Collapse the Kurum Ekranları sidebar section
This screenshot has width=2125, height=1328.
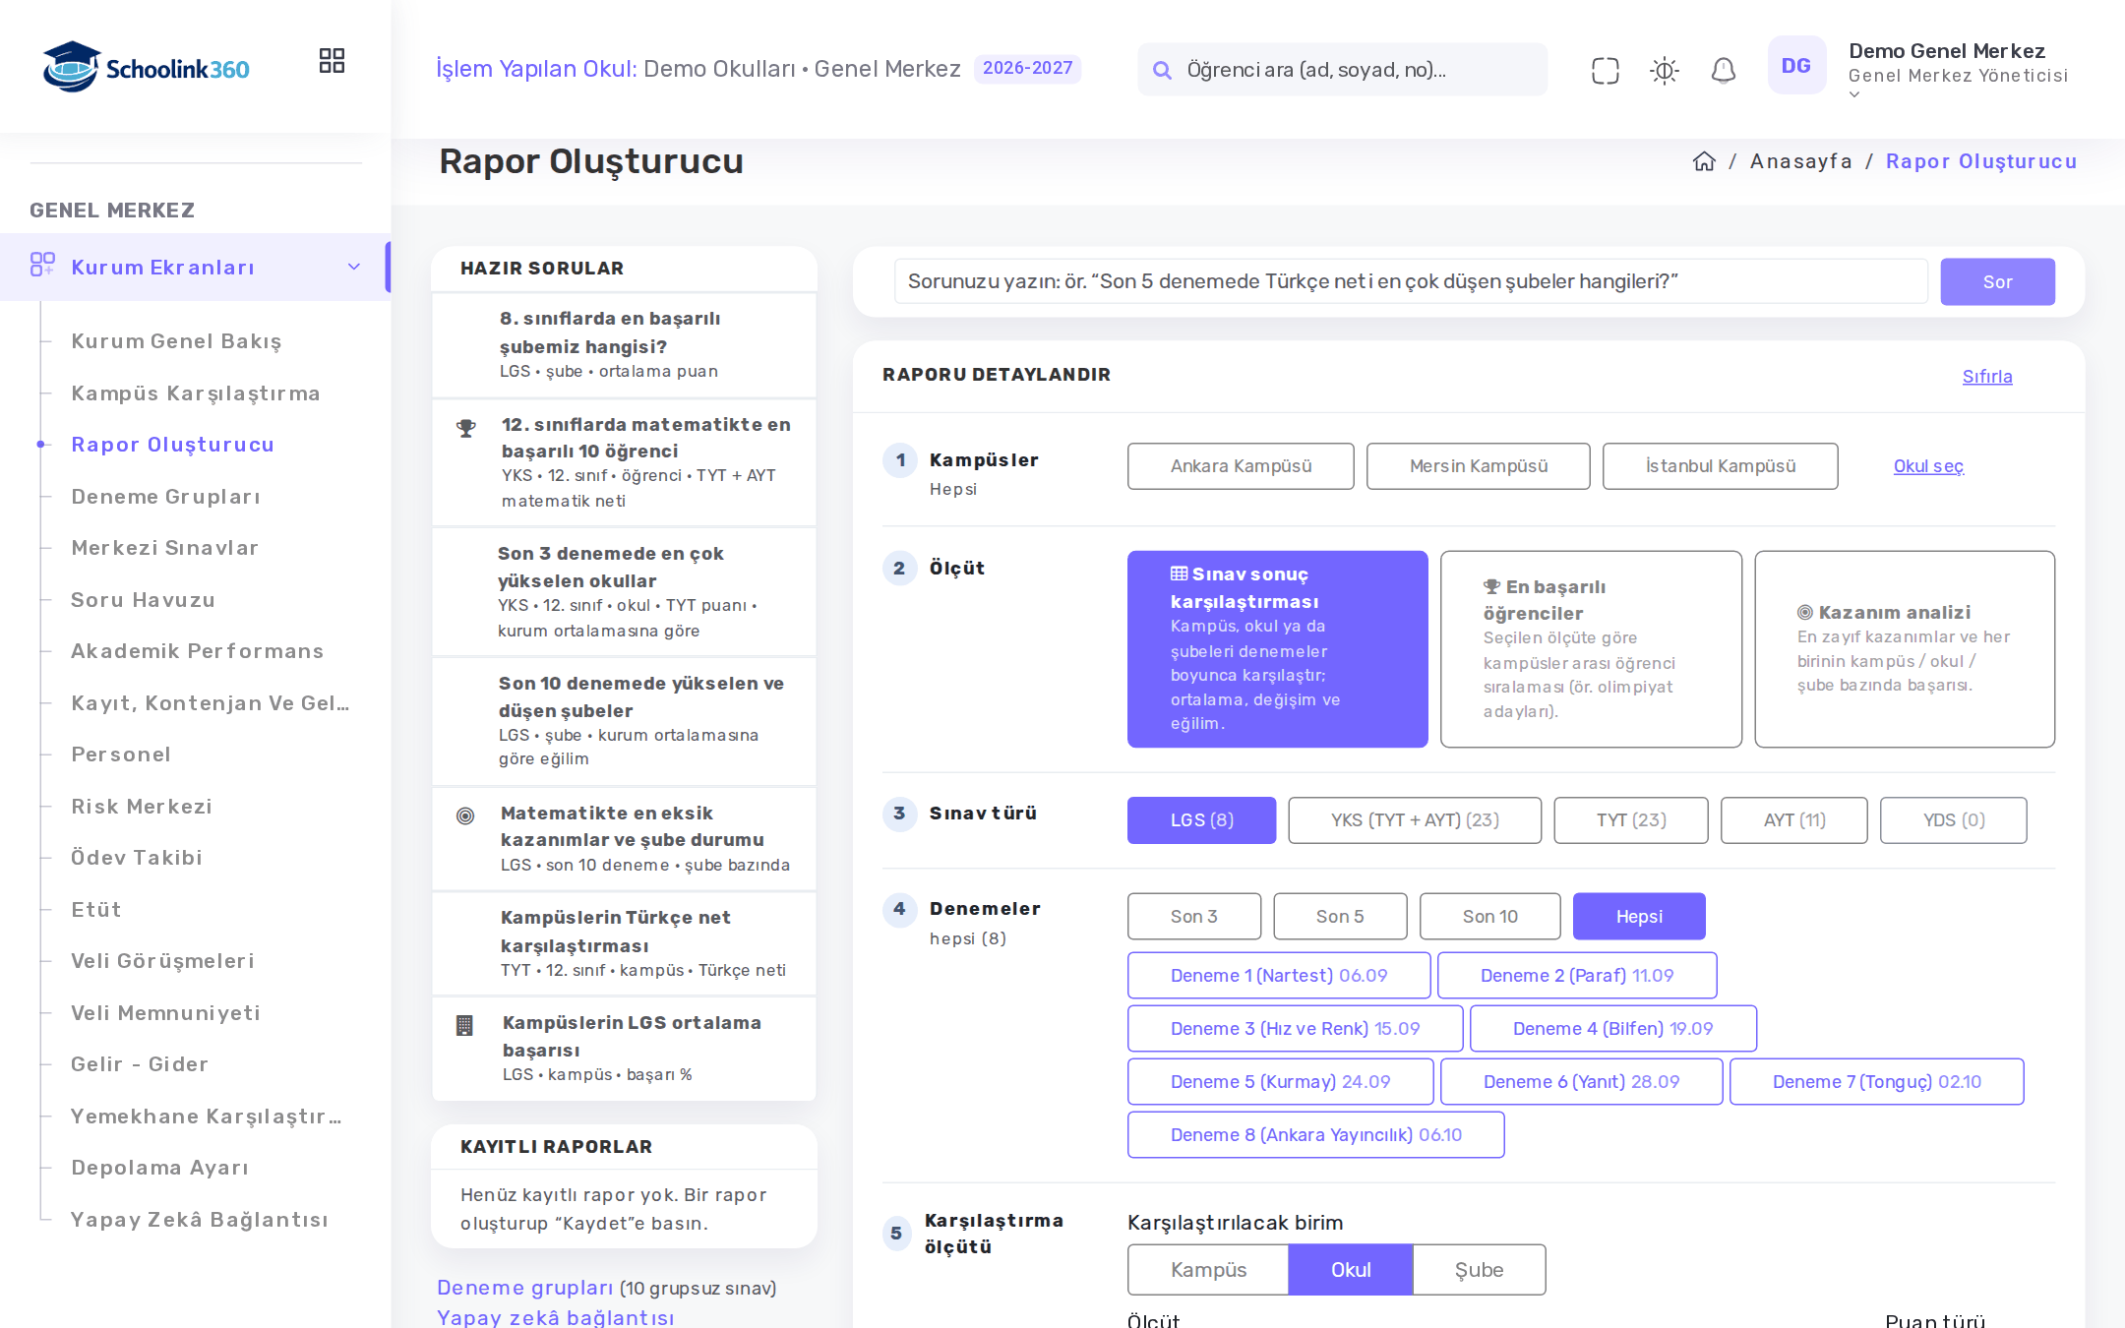point(354,267)
